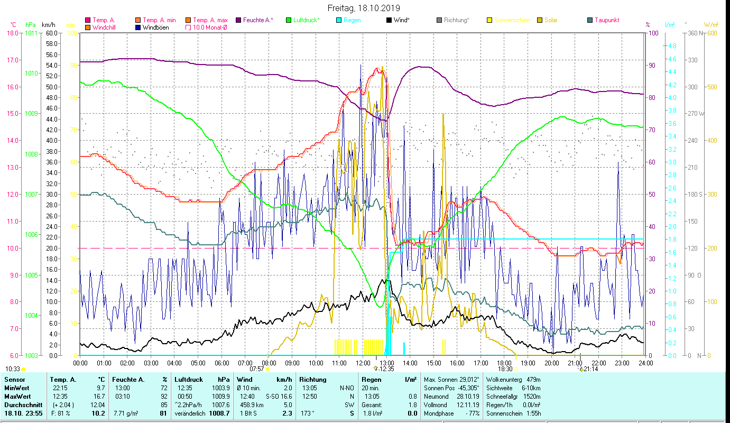Click the 06:00 time axis tick label
730x423 pixels.
tap(222, 363)
